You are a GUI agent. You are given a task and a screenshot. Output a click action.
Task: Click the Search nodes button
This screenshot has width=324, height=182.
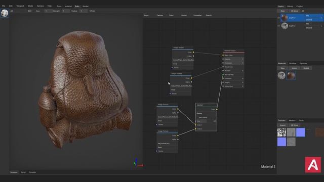click(x=209, y=15)
